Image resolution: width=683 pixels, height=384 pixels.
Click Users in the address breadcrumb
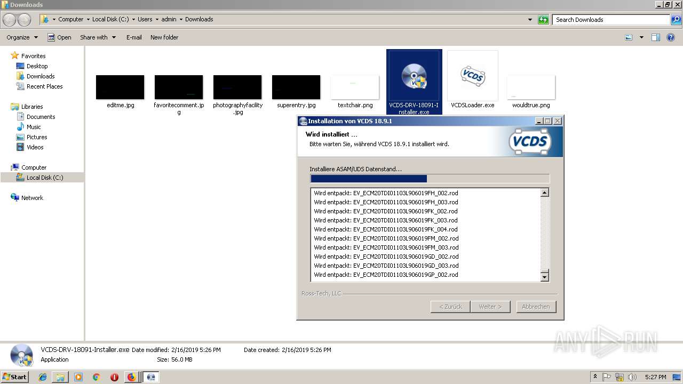tap(145, 19)
